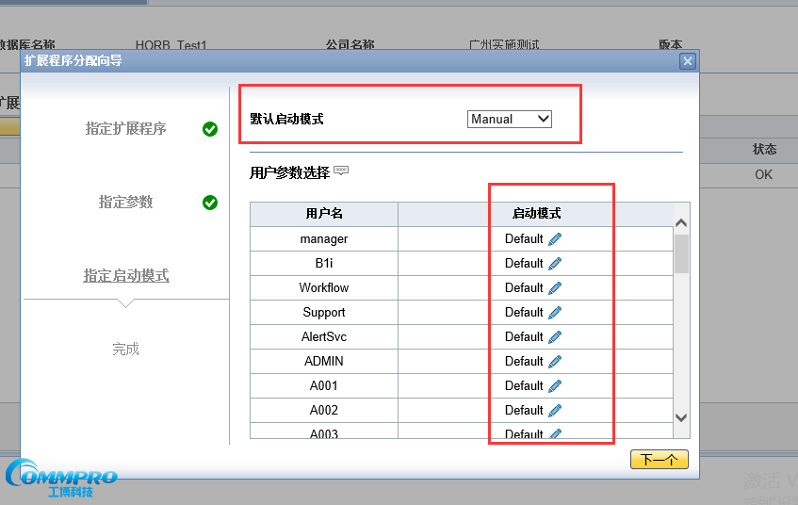Edit startup mode for Workflow user

click(555, 288)
